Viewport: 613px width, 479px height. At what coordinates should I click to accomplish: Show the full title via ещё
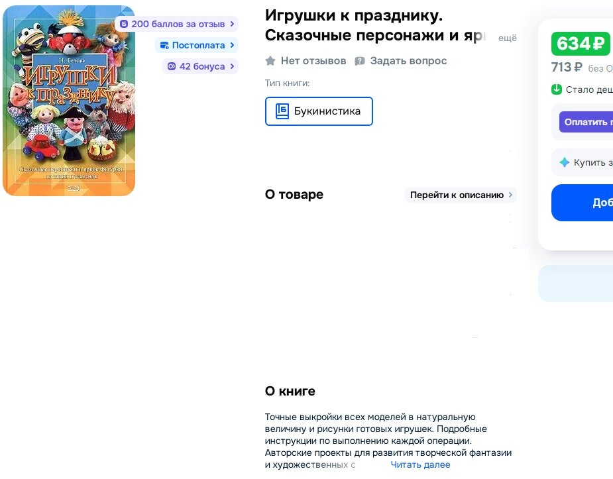pyautogui.click(x=508, y=38)
